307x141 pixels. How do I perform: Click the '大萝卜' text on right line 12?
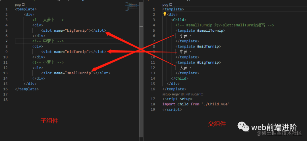pos(185,68)
